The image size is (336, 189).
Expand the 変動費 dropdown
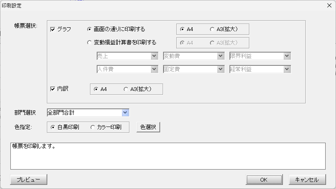[x=221, y=56]
